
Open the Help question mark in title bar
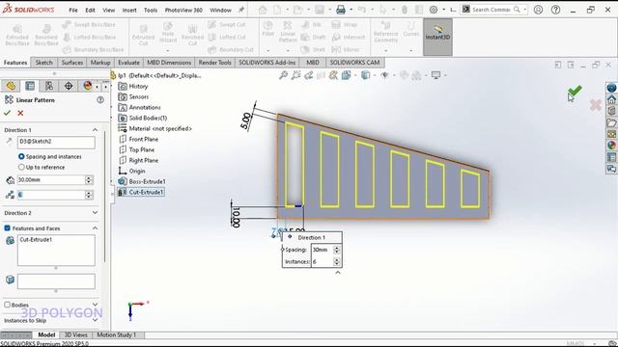point(556,10)
